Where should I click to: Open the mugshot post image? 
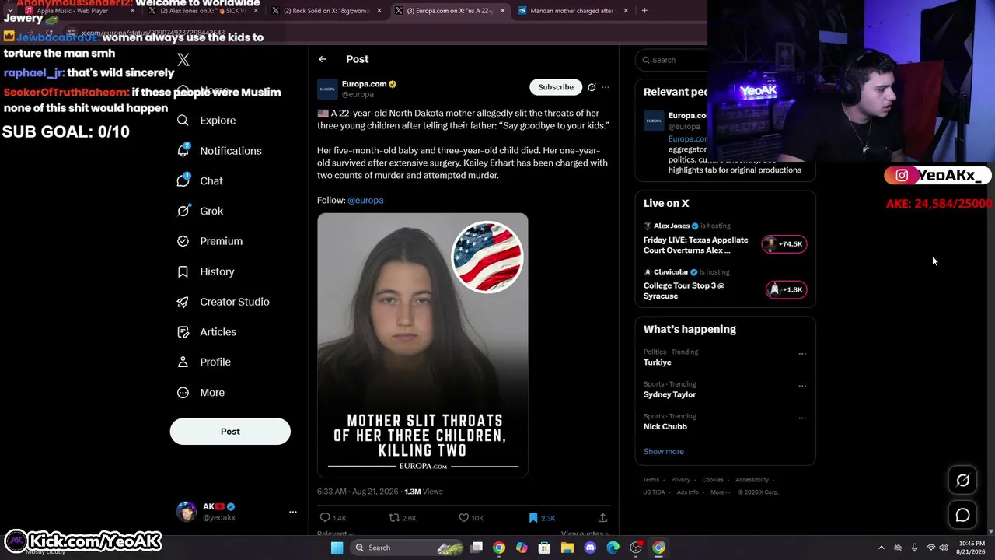click(422, 345)
